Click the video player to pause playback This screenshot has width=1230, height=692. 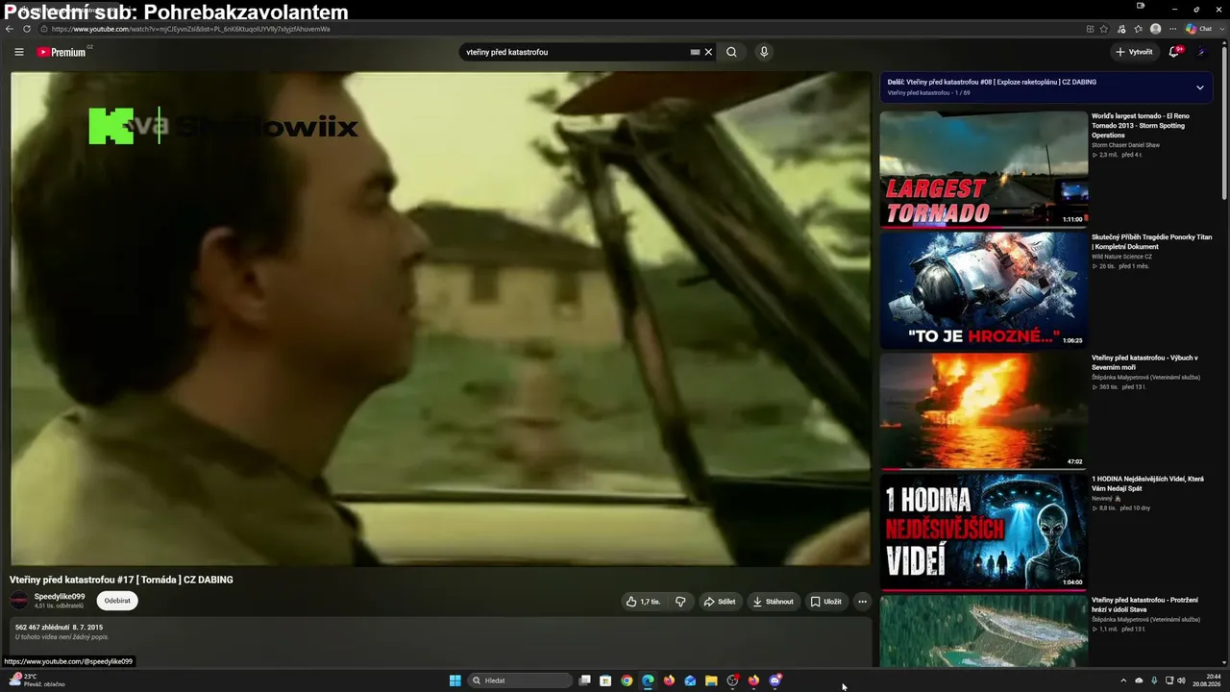[441, 318]
